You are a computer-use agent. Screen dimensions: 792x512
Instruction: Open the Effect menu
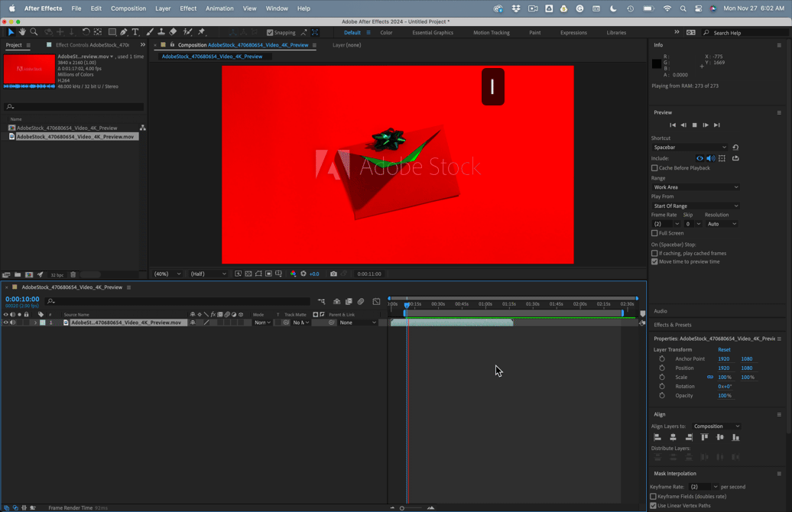click(188, 8)
